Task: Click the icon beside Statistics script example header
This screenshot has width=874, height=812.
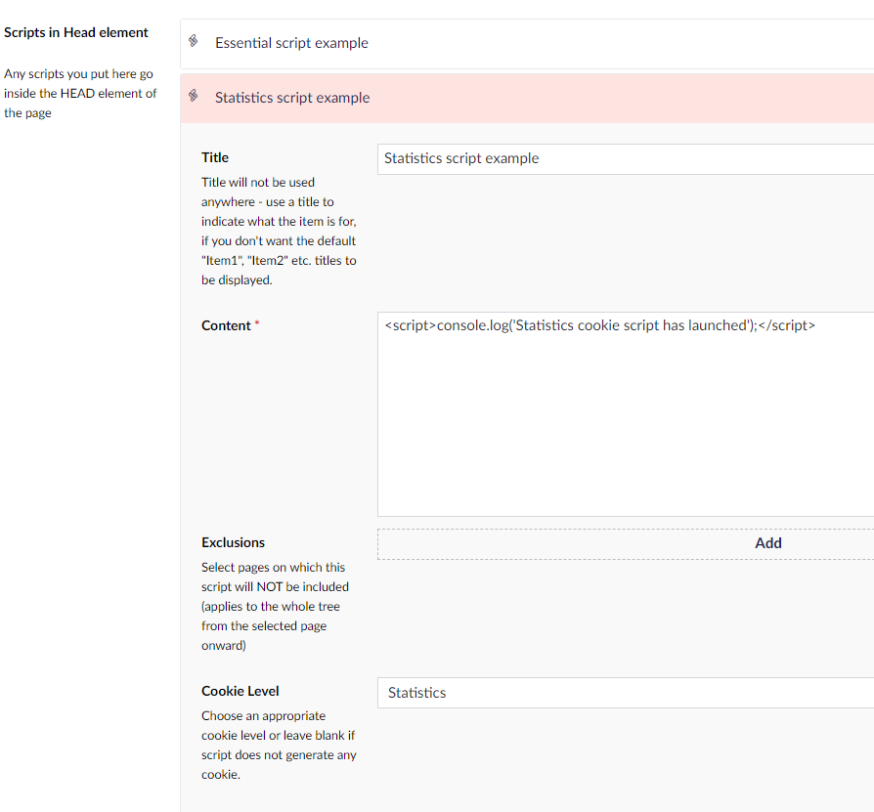Action: click(194, 97)
